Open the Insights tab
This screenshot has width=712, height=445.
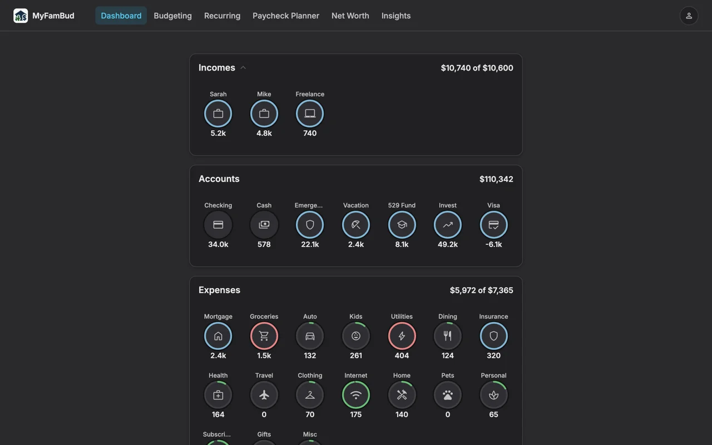(396, 16)
